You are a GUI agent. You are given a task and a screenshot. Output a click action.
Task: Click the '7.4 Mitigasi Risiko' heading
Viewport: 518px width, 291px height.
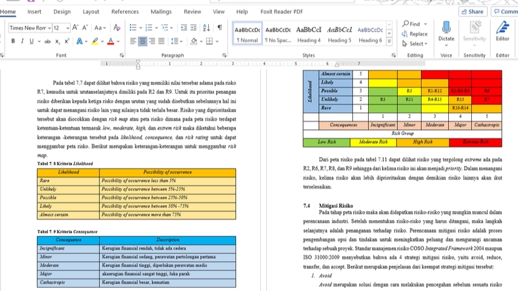(x=328, y=206)
